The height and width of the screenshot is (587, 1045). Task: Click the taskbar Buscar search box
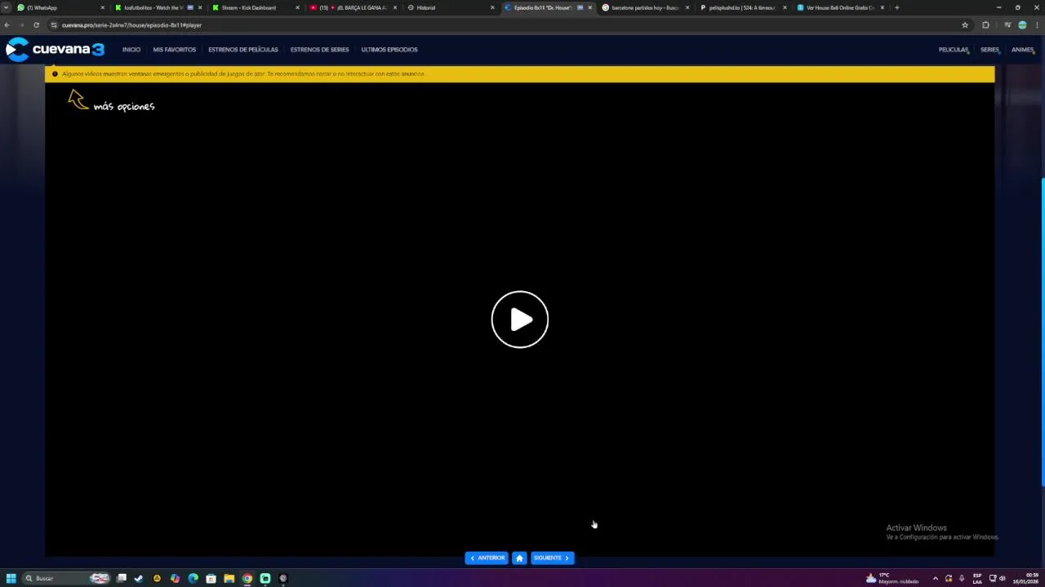click(67, 578)
